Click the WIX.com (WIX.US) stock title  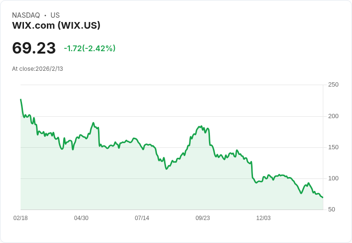click(x=56, y=25)
